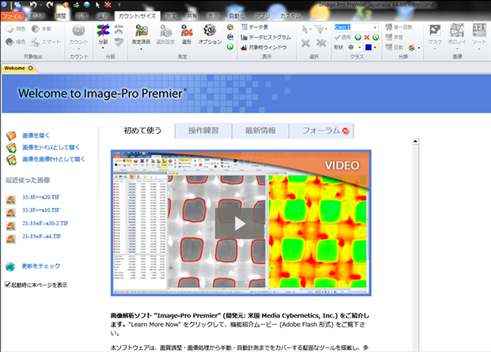Open the フォーラム tab on welcome page

322,130
